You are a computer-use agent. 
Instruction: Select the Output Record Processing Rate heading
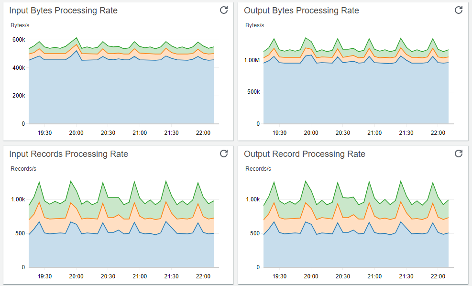pyautogui.click(x=305, y=154)
